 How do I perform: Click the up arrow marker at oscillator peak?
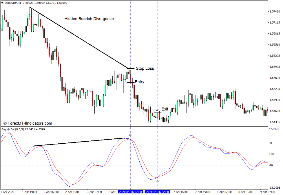coord(130,135)
